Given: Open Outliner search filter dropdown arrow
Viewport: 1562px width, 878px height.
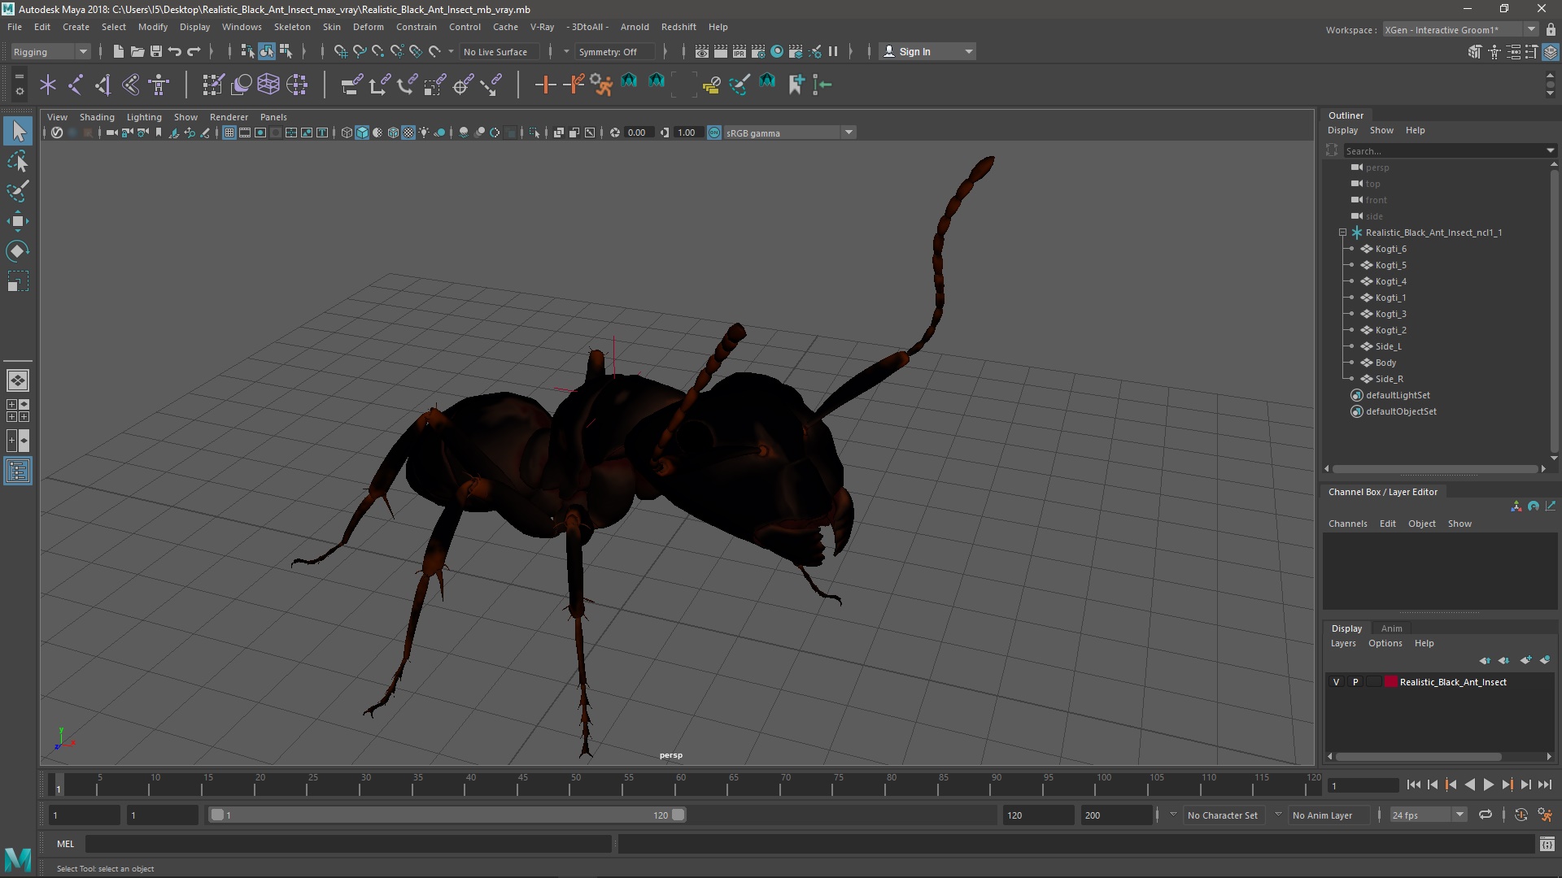Looking at the screenshot, I should (x=1550, y=150).
